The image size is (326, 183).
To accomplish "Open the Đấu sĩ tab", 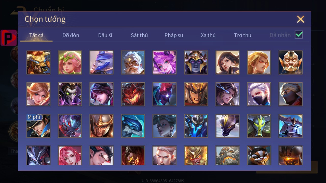I will pyautogui.click(x=105, y=35).
